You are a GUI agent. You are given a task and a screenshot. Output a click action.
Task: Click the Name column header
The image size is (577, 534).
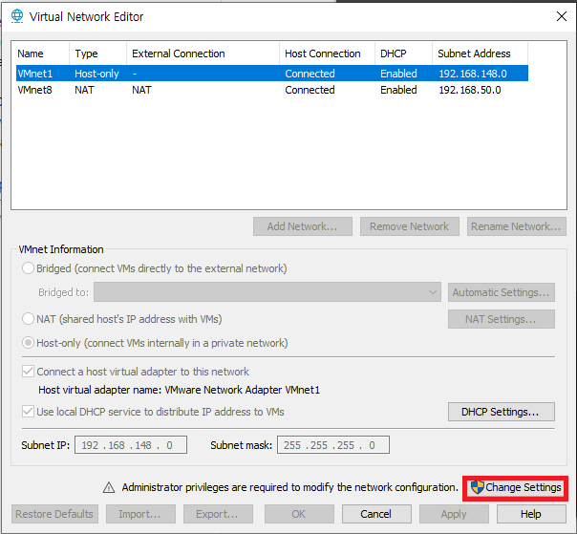(42, 53)
